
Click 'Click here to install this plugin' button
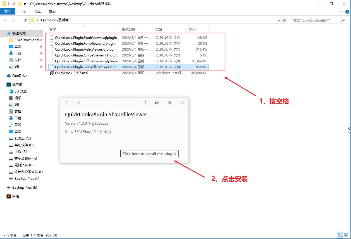point(149,154)
